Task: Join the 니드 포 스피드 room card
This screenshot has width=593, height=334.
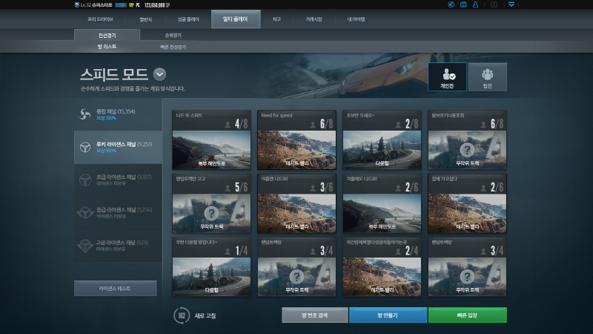Action: pyautogui.click(x=211, y=140)
